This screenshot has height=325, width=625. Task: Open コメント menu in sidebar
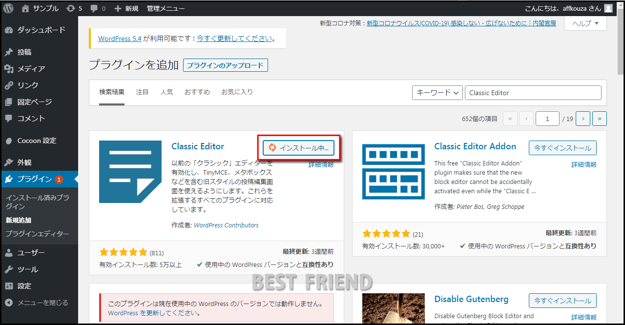[39, 119]
